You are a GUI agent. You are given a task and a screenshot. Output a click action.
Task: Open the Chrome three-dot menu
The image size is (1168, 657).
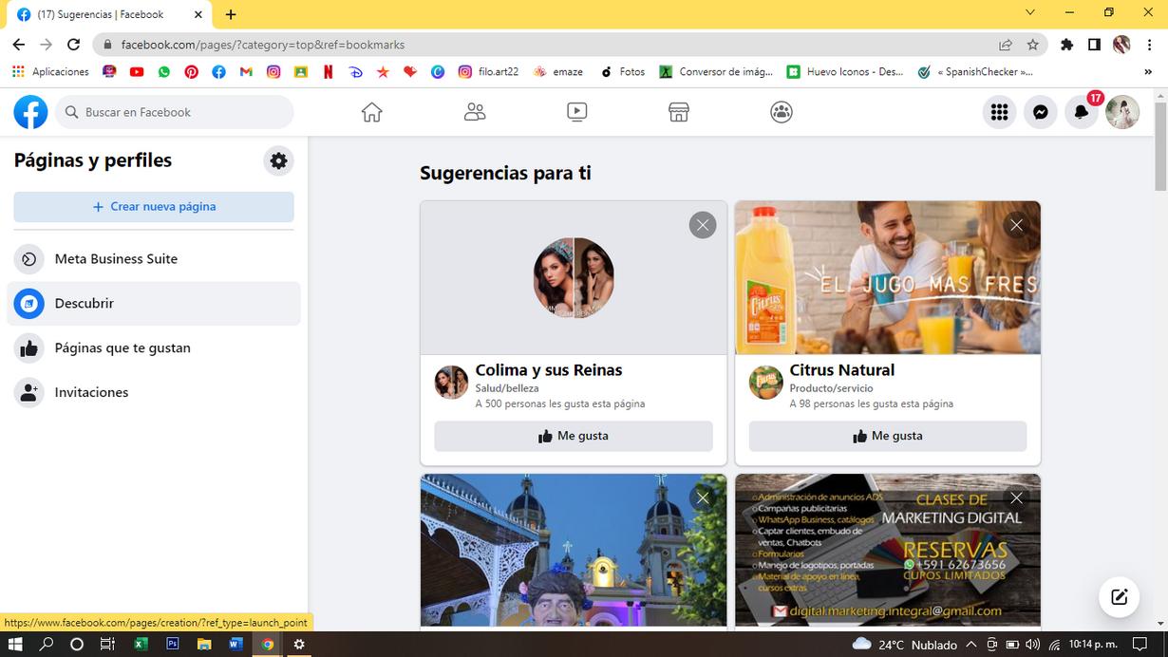1149,45
